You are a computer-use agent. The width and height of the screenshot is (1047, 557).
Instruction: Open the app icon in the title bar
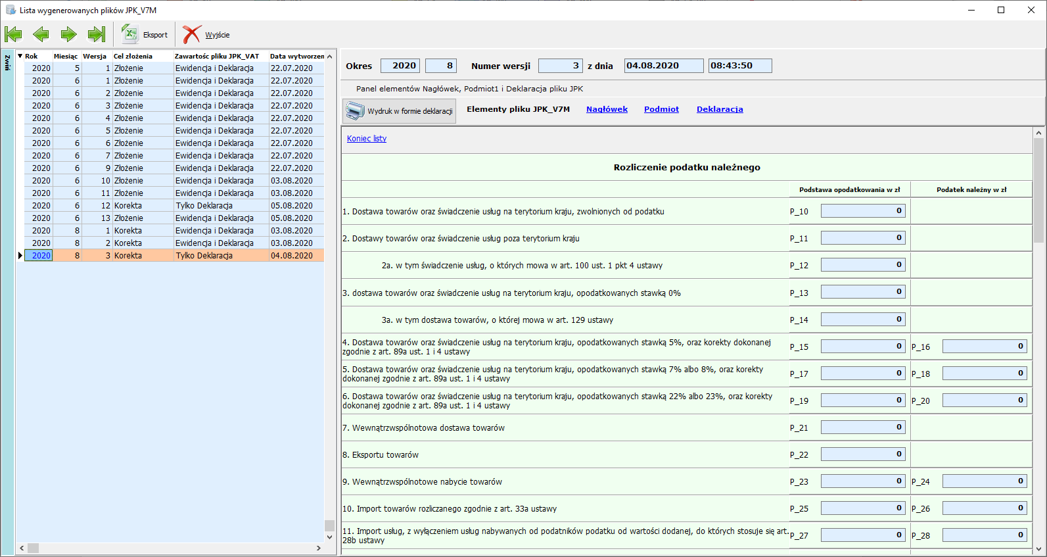(11, 10)
